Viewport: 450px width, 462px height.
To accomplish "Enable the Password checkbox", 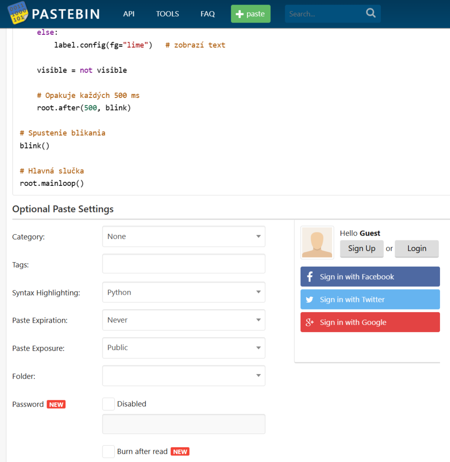I will click(108, 404).
